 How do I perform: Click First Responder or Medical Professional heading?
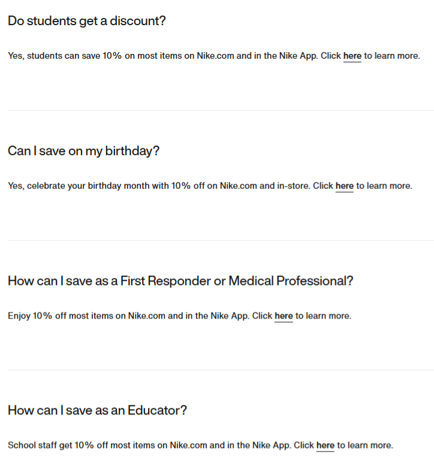click(180, 281)
